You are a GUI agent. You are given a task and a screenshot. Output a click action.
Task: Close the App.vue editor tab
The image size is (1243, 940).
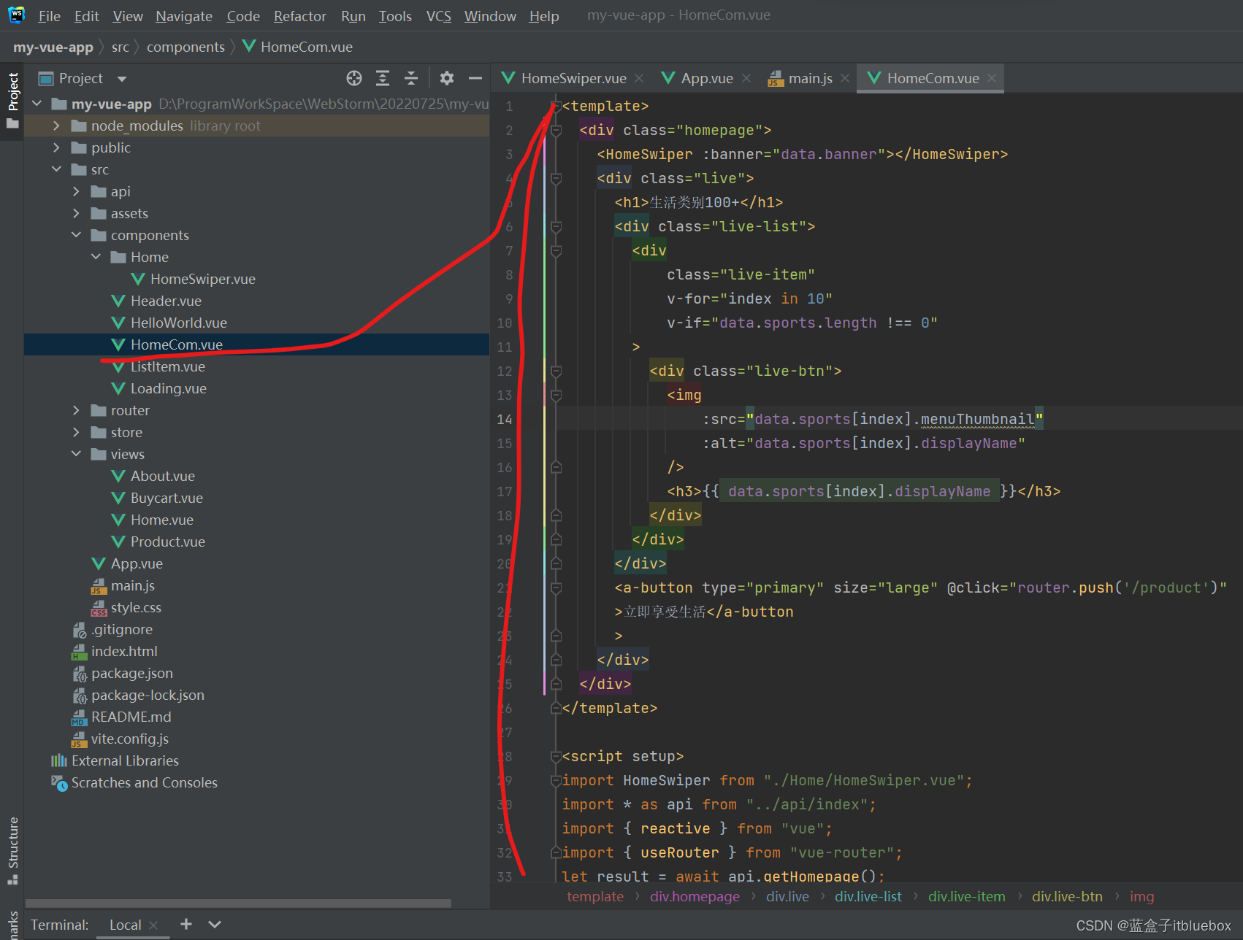click(x=746, y=78)
